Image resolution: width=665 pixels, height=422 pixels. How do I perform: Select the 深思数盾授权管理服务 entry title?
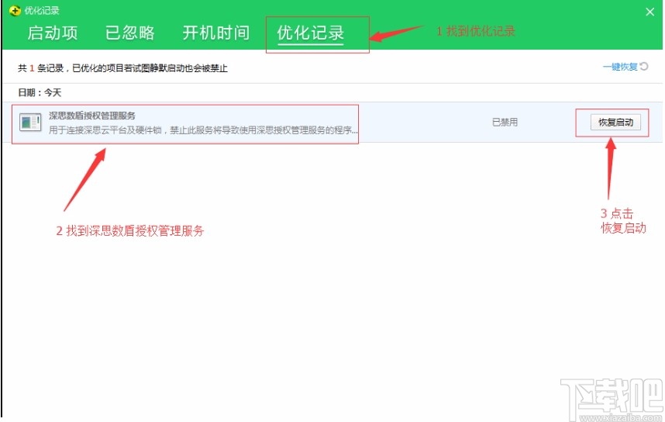click(x=92, y=116)
